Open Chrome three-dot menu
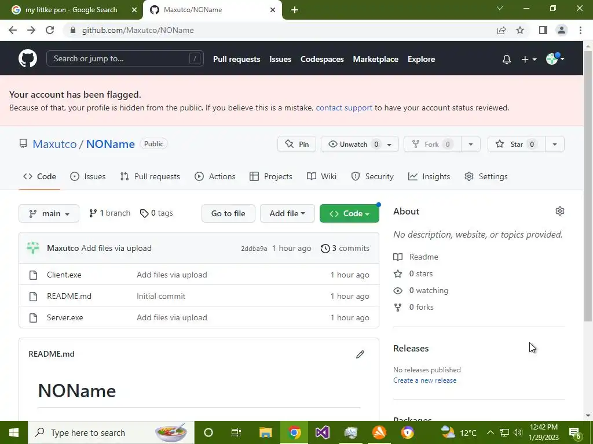Viewport: 593px width, 444px height. (580, 30)
